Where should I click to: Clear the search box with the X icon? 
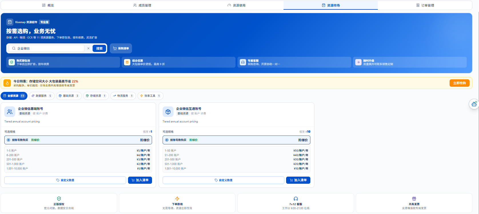88,49
